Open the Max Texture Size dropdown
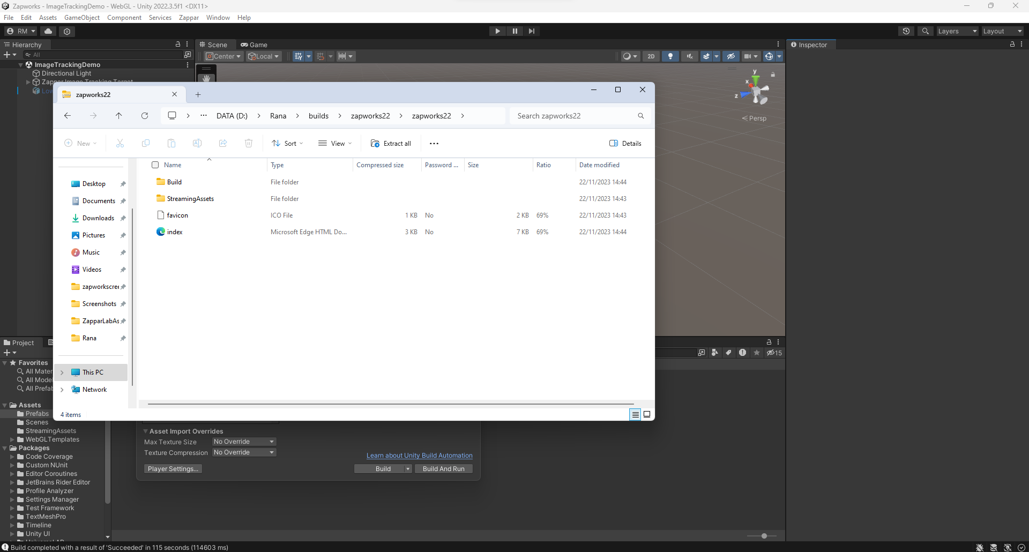 (244, 442)
